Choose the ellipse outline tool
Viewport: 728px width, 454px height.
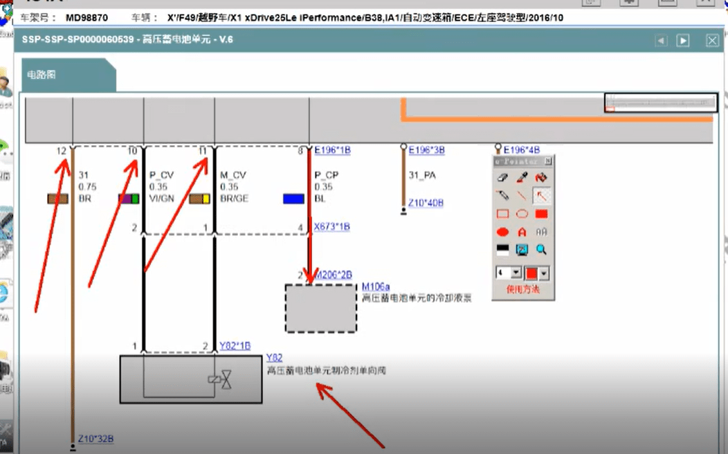pos(520,213)
